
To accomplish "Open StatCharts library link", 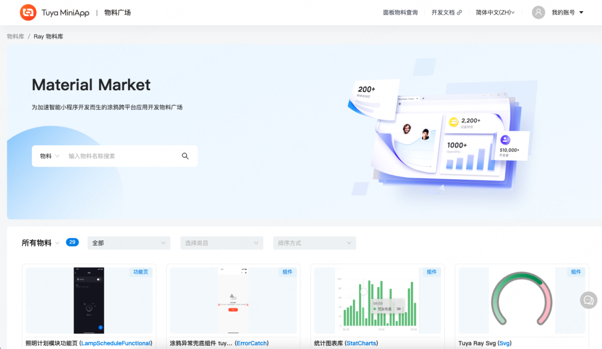I will coord(361,343).
